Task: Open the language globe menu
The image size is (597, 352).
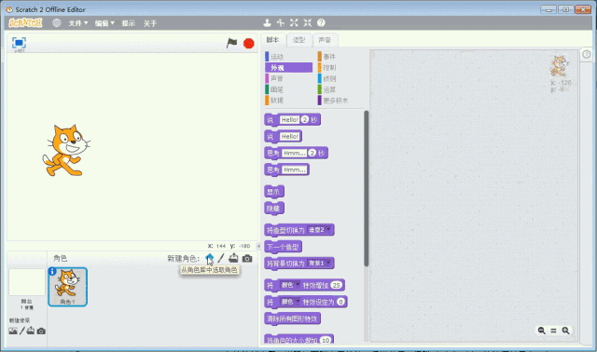Action: [57, 22]
